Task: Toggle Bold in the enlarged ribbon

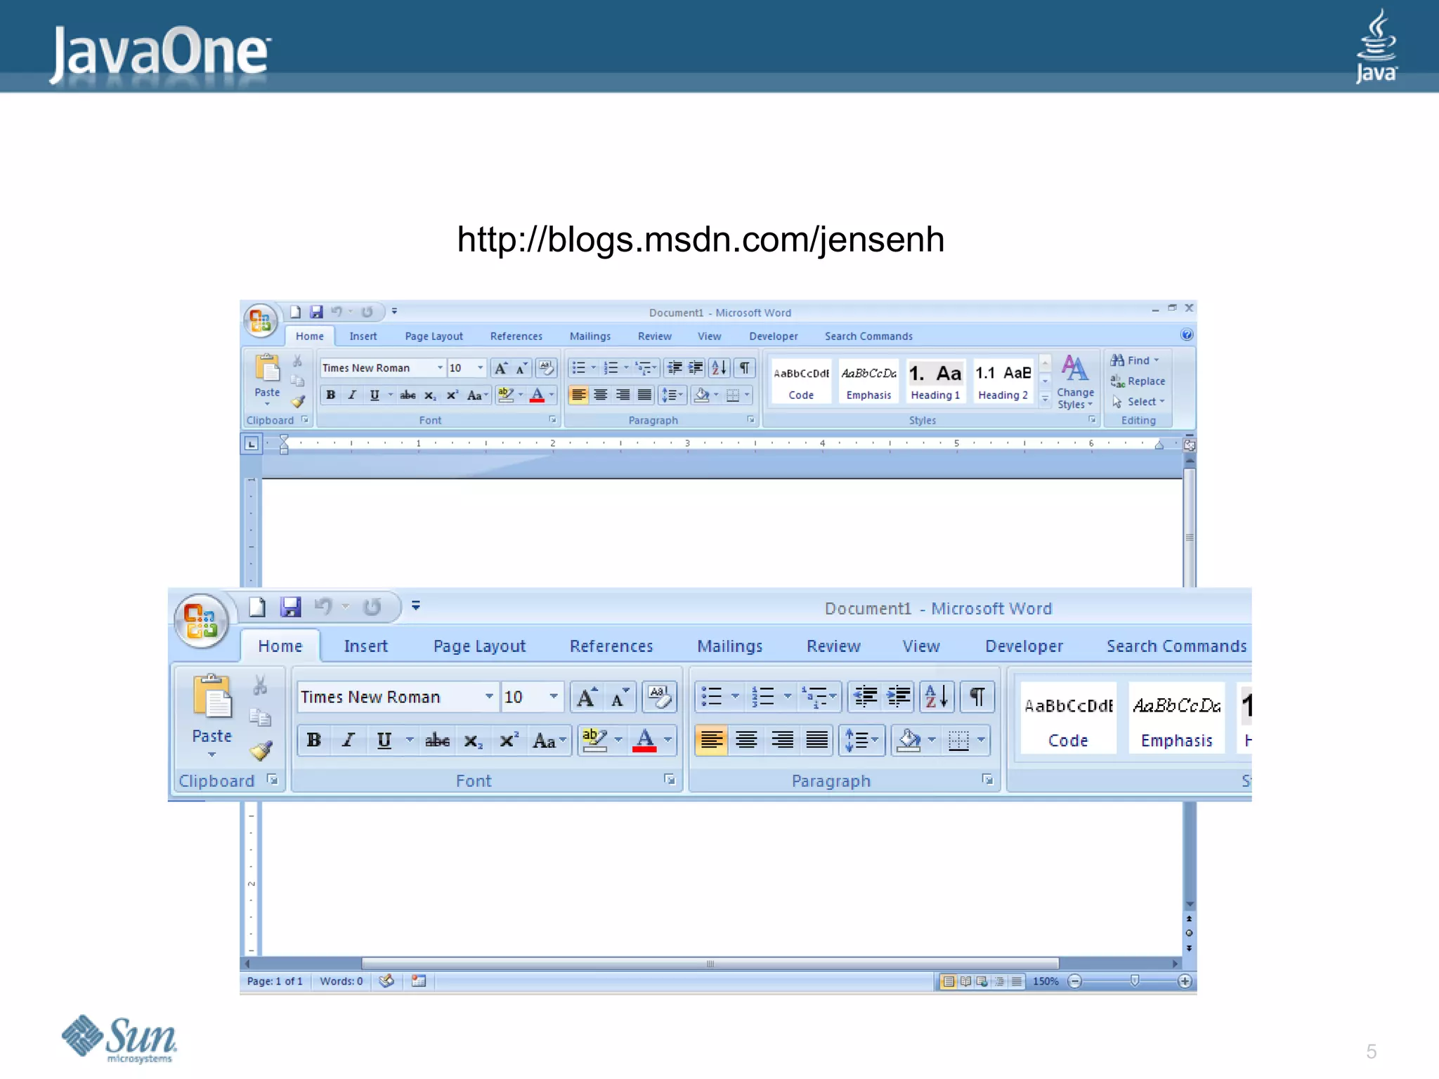Action: [314, 740]
